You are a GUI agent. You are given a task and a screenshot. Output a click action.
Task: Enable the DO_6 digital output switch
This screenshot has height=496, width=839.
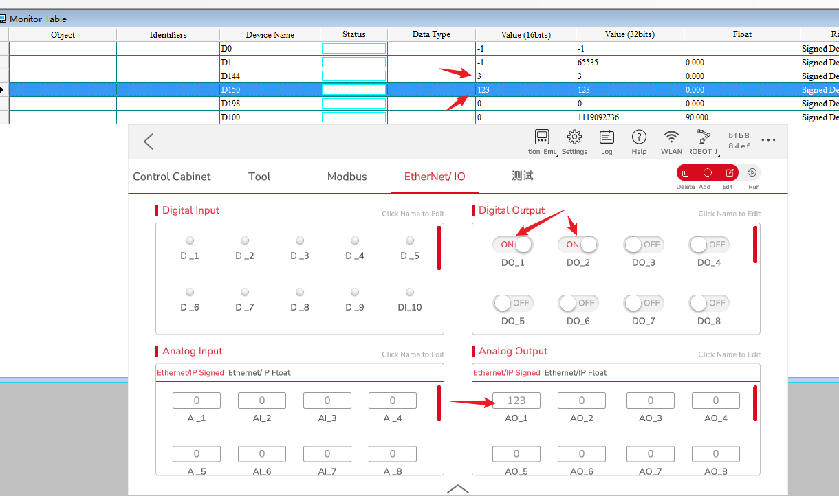(578, 303)
